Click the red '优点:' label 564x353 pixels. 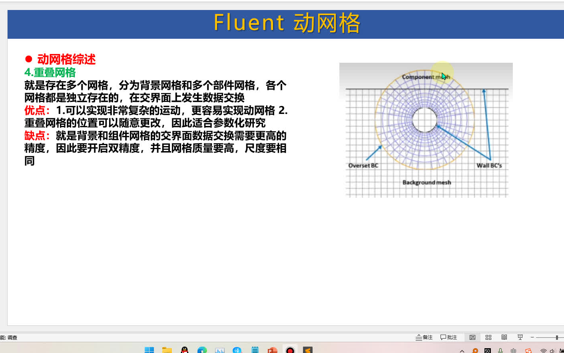pos(37,110)
